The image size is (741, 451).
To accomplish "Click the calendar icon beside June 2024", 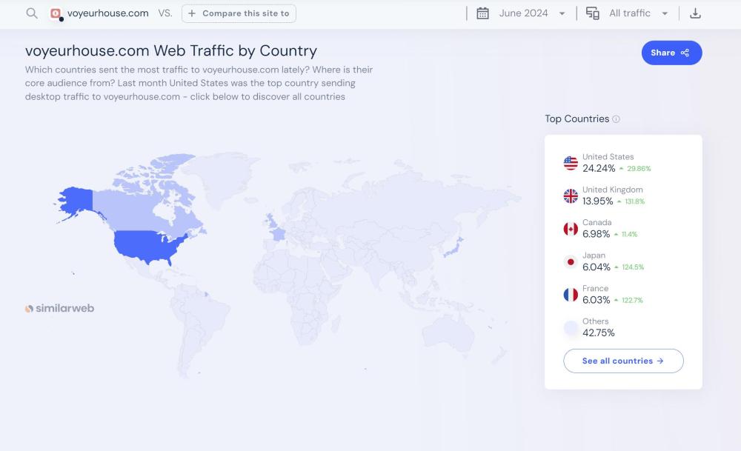I will pos(482,13).
